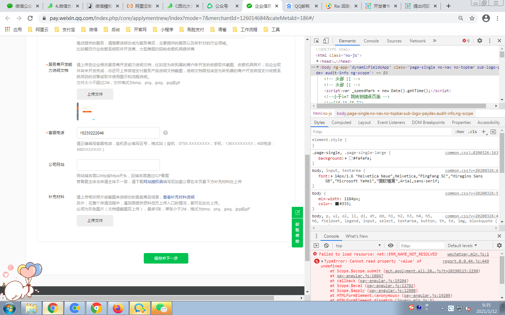Open the zoom magnifier icon in address bar

click(x=461, y=18)
